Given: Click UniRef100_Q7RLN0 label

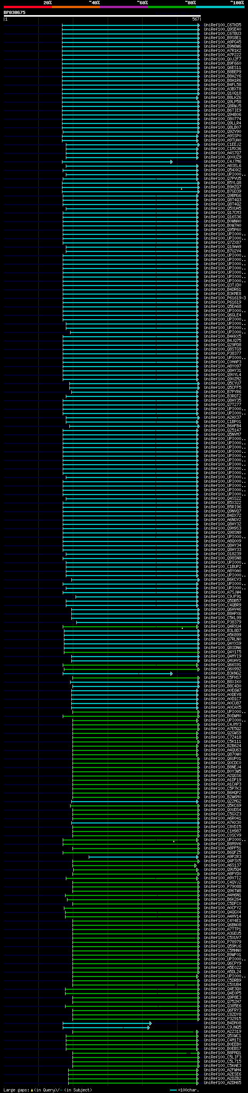Looking at the screenshot, I should pos(222,639).
